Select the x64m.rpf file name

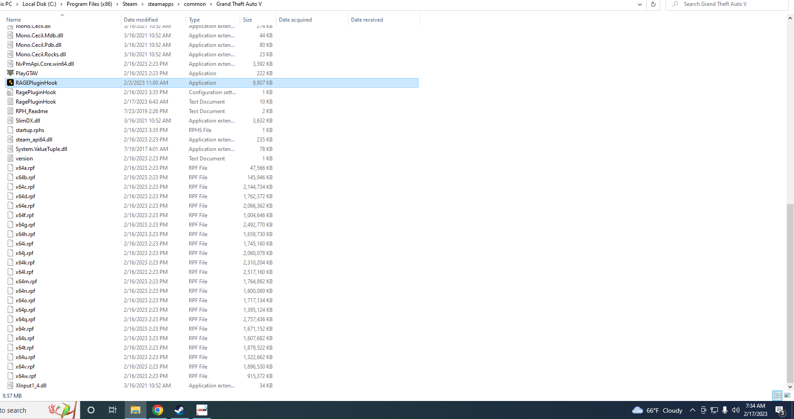pos(26,282)
